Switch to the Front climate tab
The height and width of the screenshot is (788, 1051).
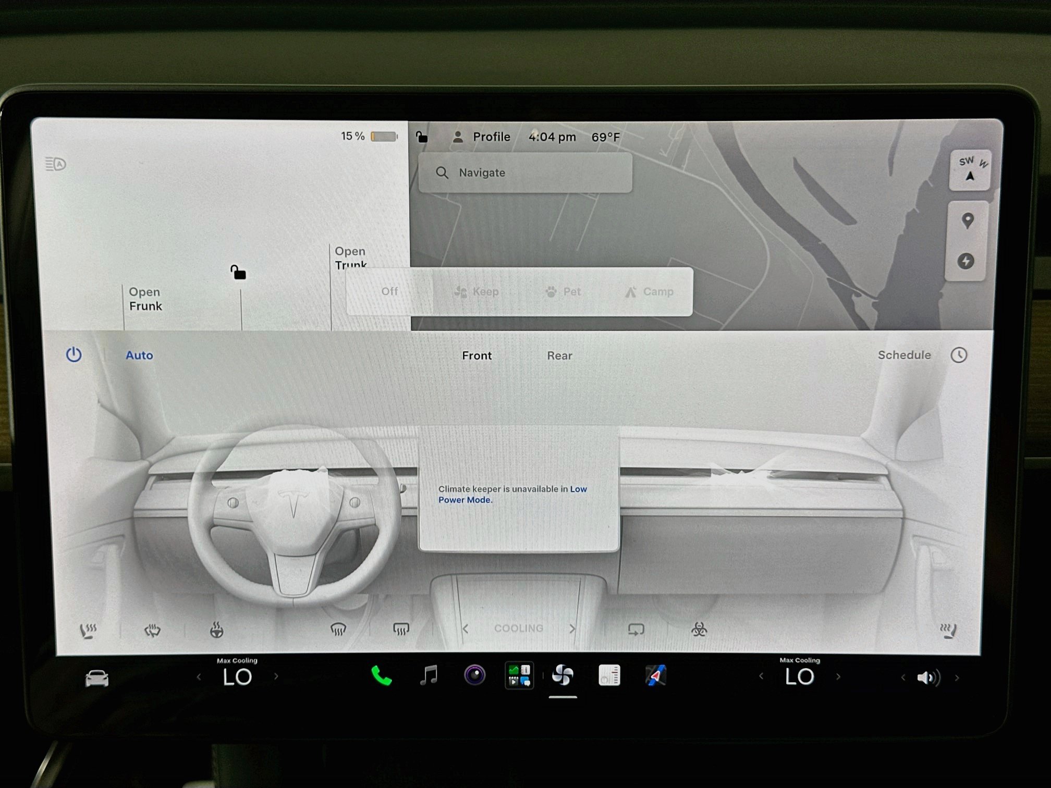[476, 355]
